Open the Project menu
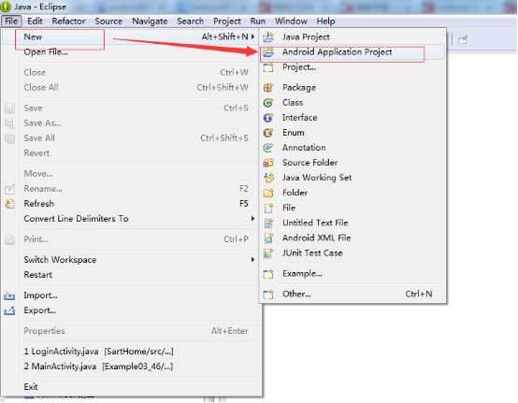518x403 pixels. pos(227,22)
